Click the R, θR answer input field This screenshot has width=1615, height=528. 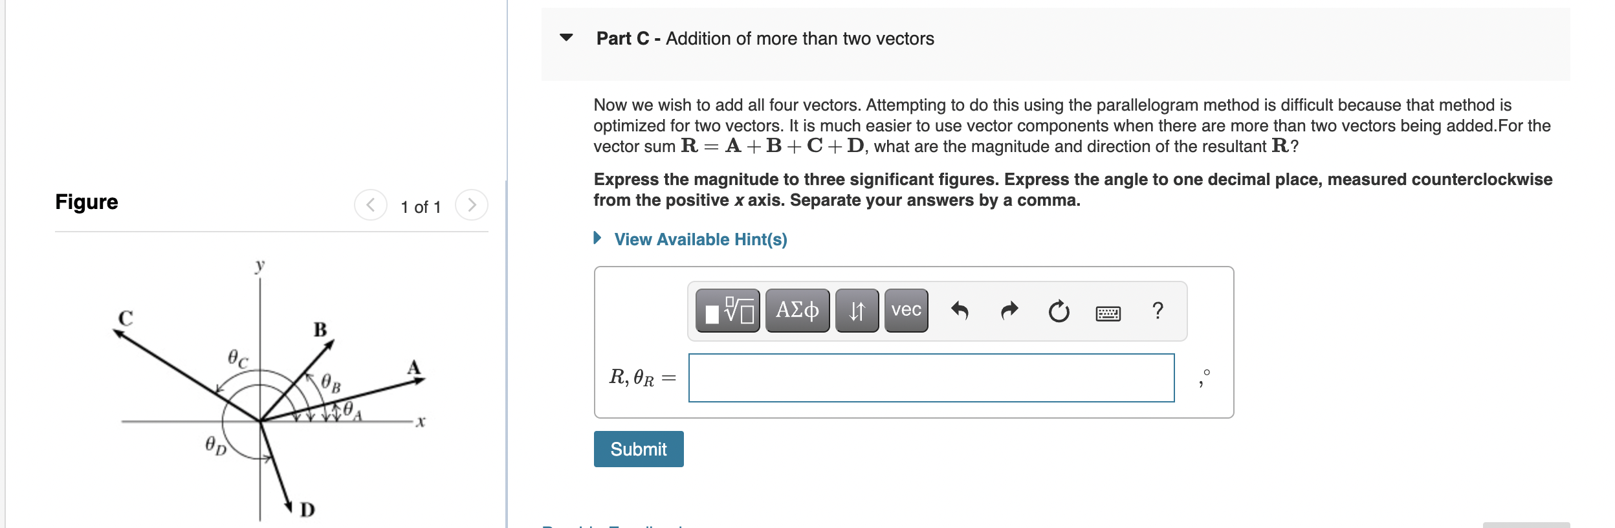tap(931, 378)
